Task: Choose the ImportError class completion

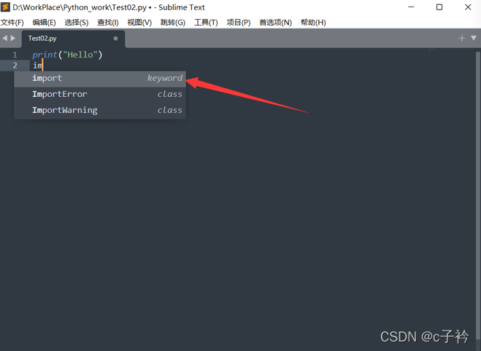Action: (x=100, y=94)
